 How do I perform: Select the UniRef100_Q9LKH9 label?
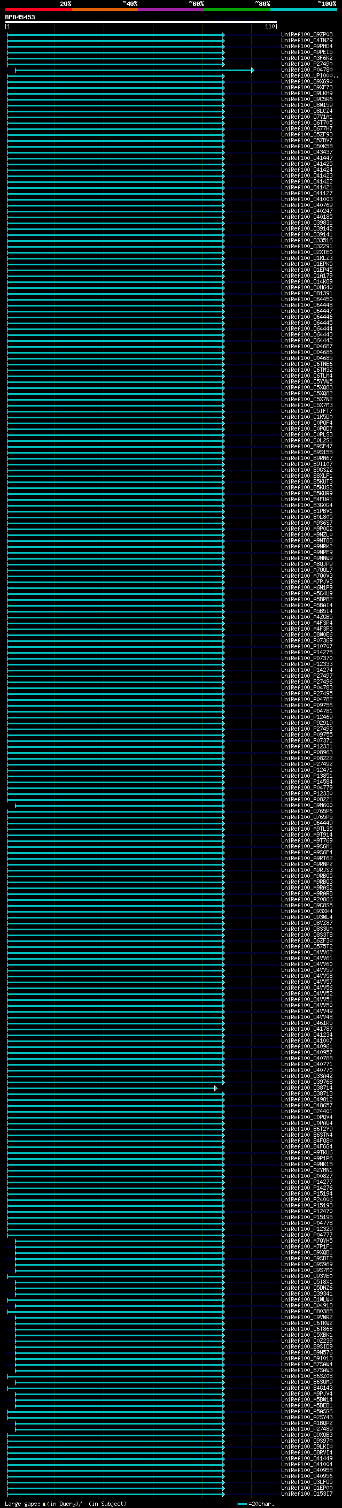click(307, 93)
